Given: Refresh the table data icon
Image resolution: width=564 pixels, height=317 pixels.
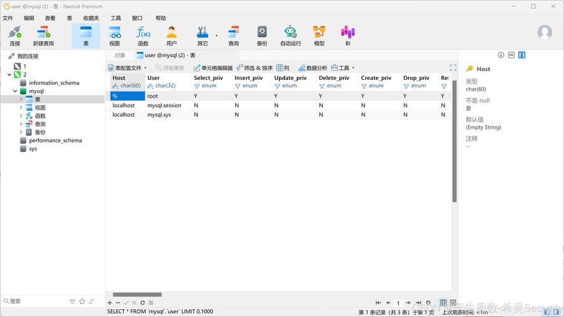Looking at the screenshot, I should tap(142, 302).
